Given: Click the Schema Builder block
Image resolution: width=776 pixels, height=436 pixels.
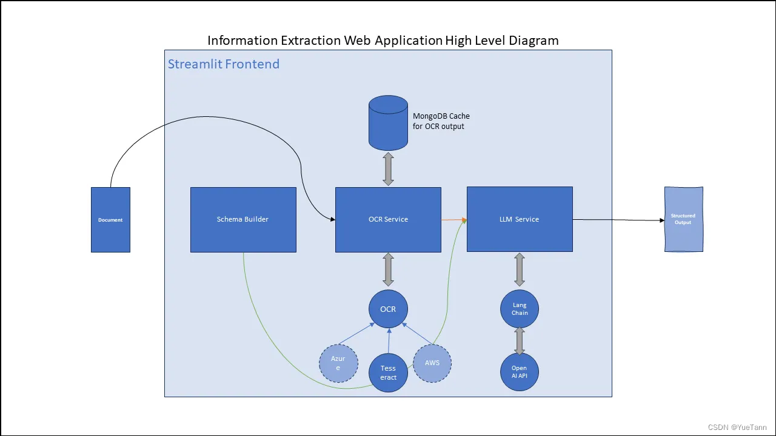Looking at the screenshot, I should click(243, 219).
